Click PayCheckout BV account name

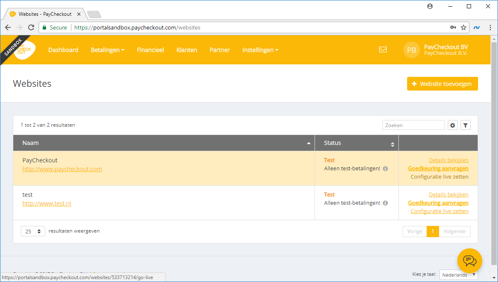446,47
